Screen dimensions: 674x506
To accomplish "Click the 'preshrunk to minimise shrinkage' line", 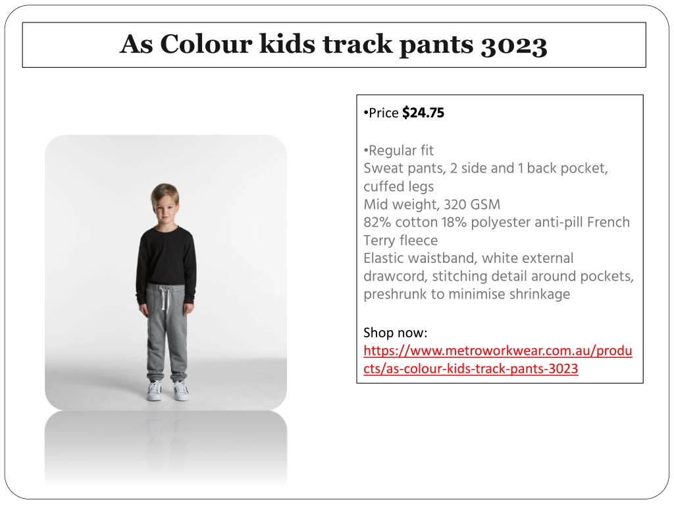I will click(467, 295).
